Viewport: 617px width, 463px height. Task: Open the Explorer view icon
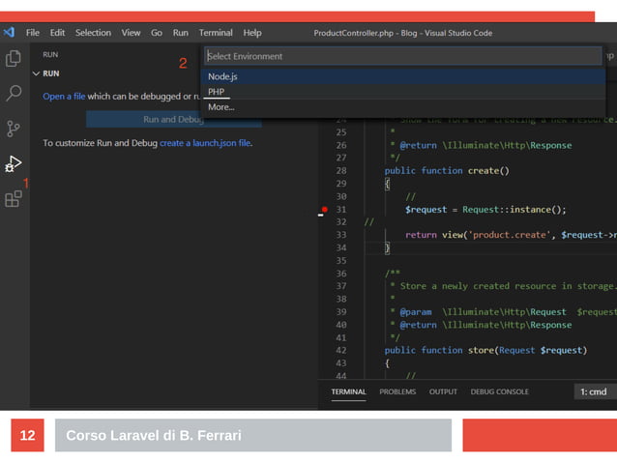[x=14, y=59]
